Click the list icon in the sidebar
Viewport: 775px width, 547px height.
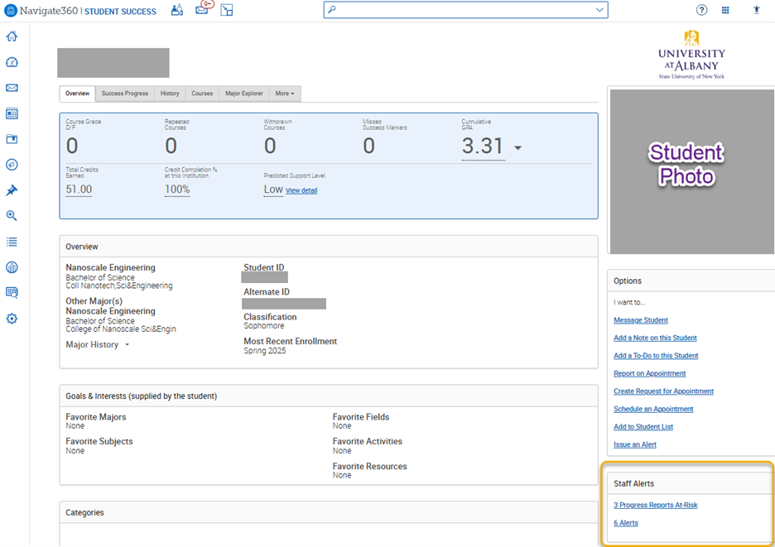click(12, 242)
